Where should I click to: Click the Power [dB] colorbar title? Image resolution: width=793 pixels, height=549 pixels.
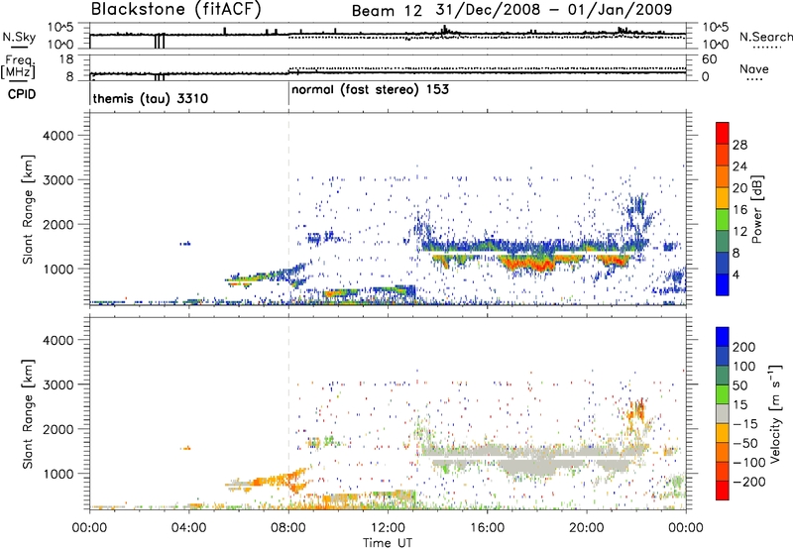(x=756, y=209)
